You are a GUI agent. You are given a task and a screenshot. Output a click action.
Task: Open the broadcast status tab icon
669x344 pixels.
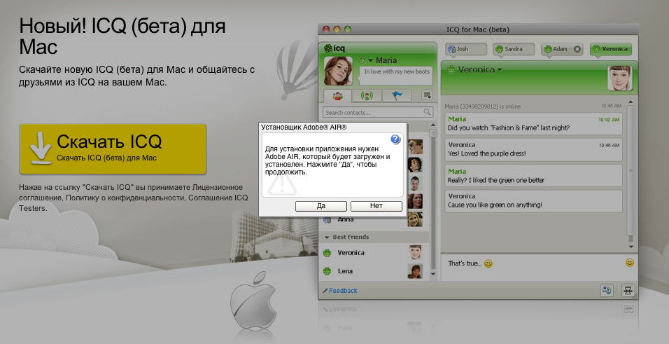click(x=367, y=96)
